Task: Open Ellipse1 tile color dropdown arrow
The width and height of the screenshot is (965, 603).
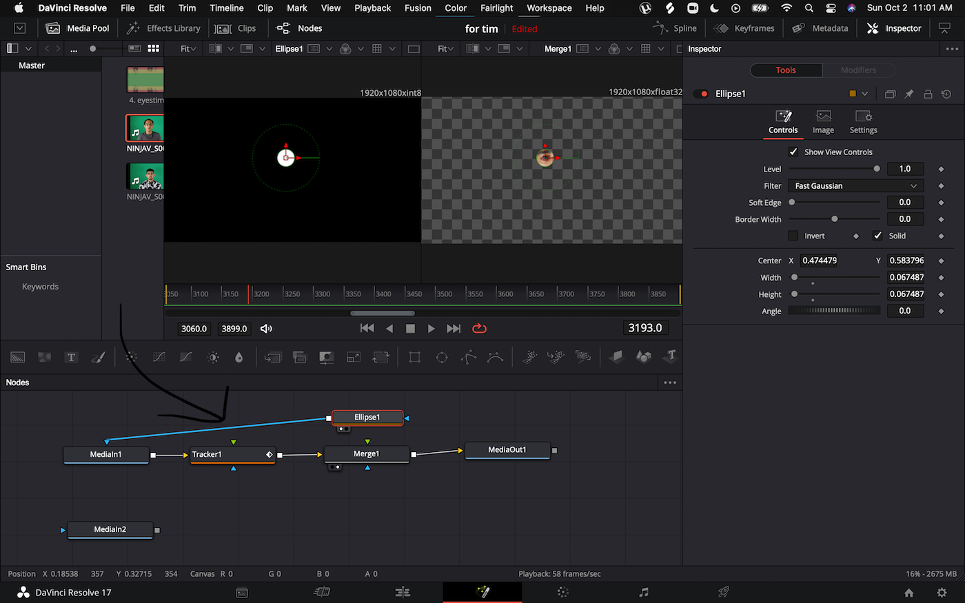Action: click(x=864, y=94)
